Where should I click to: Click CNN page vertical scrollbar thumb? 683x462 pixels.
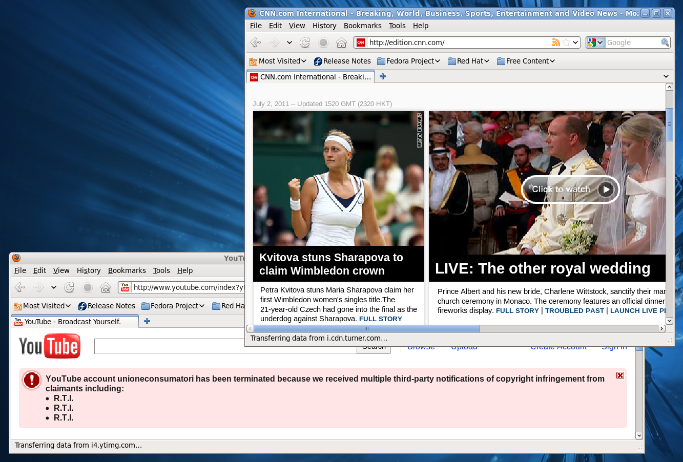(669, 124)
